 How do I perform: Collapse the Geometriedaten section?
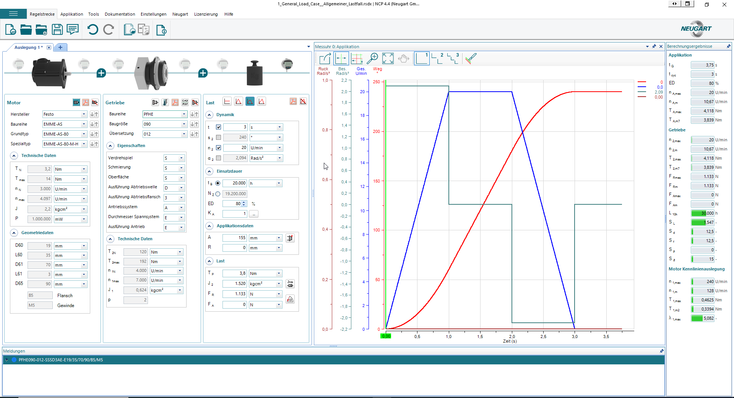pos(14,233)
